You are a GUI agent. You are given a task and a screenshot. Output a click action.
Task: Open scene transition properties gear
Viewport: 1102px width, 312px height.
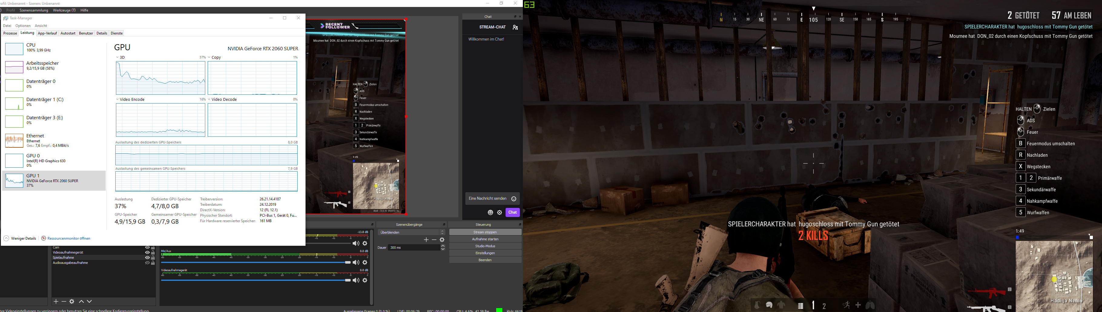click(442, 240)
